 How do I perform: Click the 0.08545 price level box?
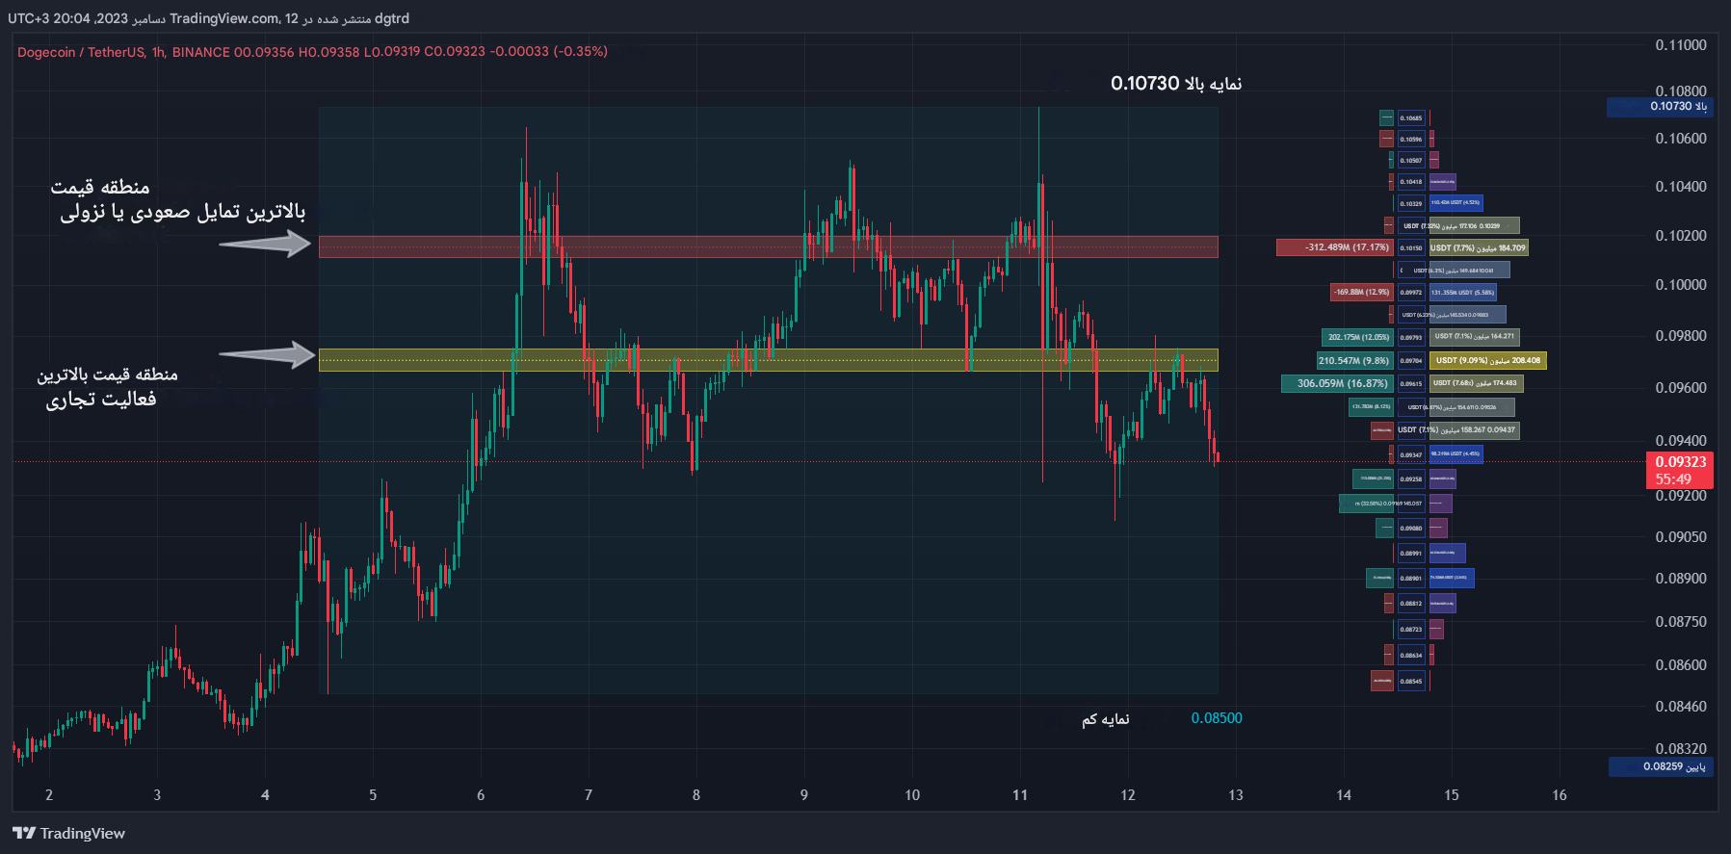pos(1411,681)
